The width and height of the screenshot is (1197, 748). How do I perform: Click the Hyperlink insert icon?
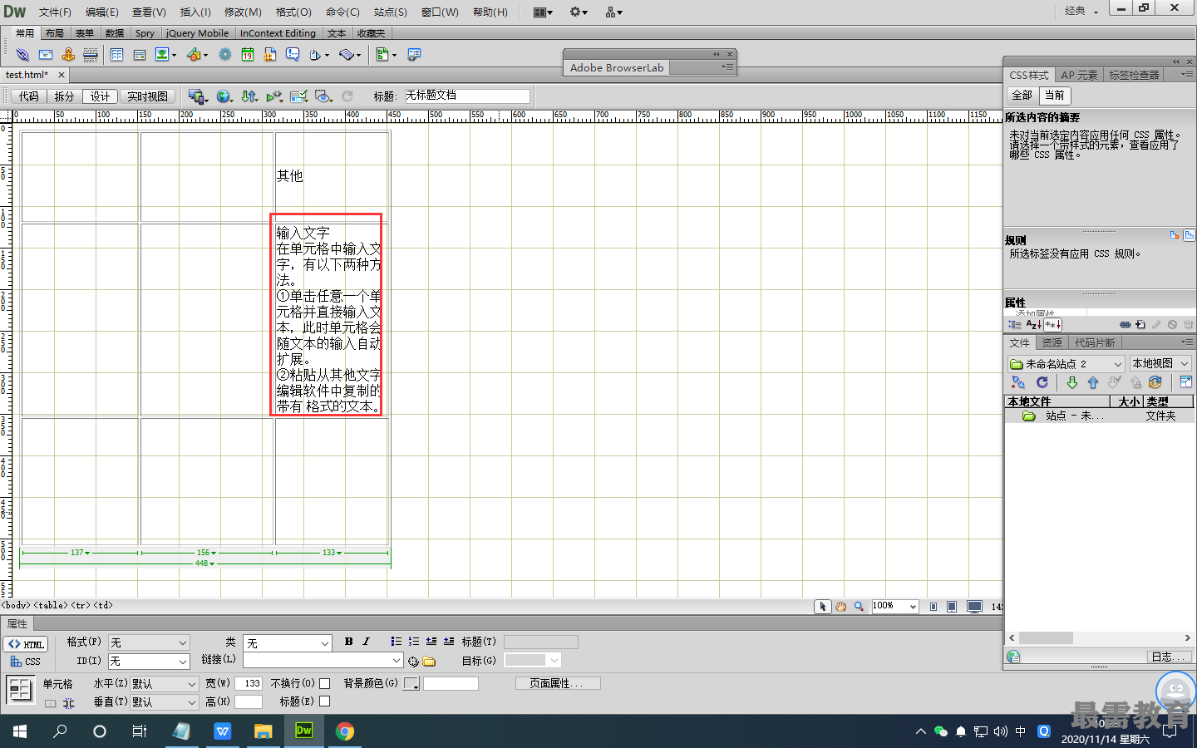tap(22, 55)
